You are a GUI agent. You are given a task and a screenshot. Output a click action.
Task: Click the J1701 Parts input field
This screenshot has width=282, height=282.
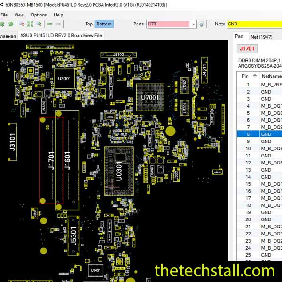[x=168, y=24]
